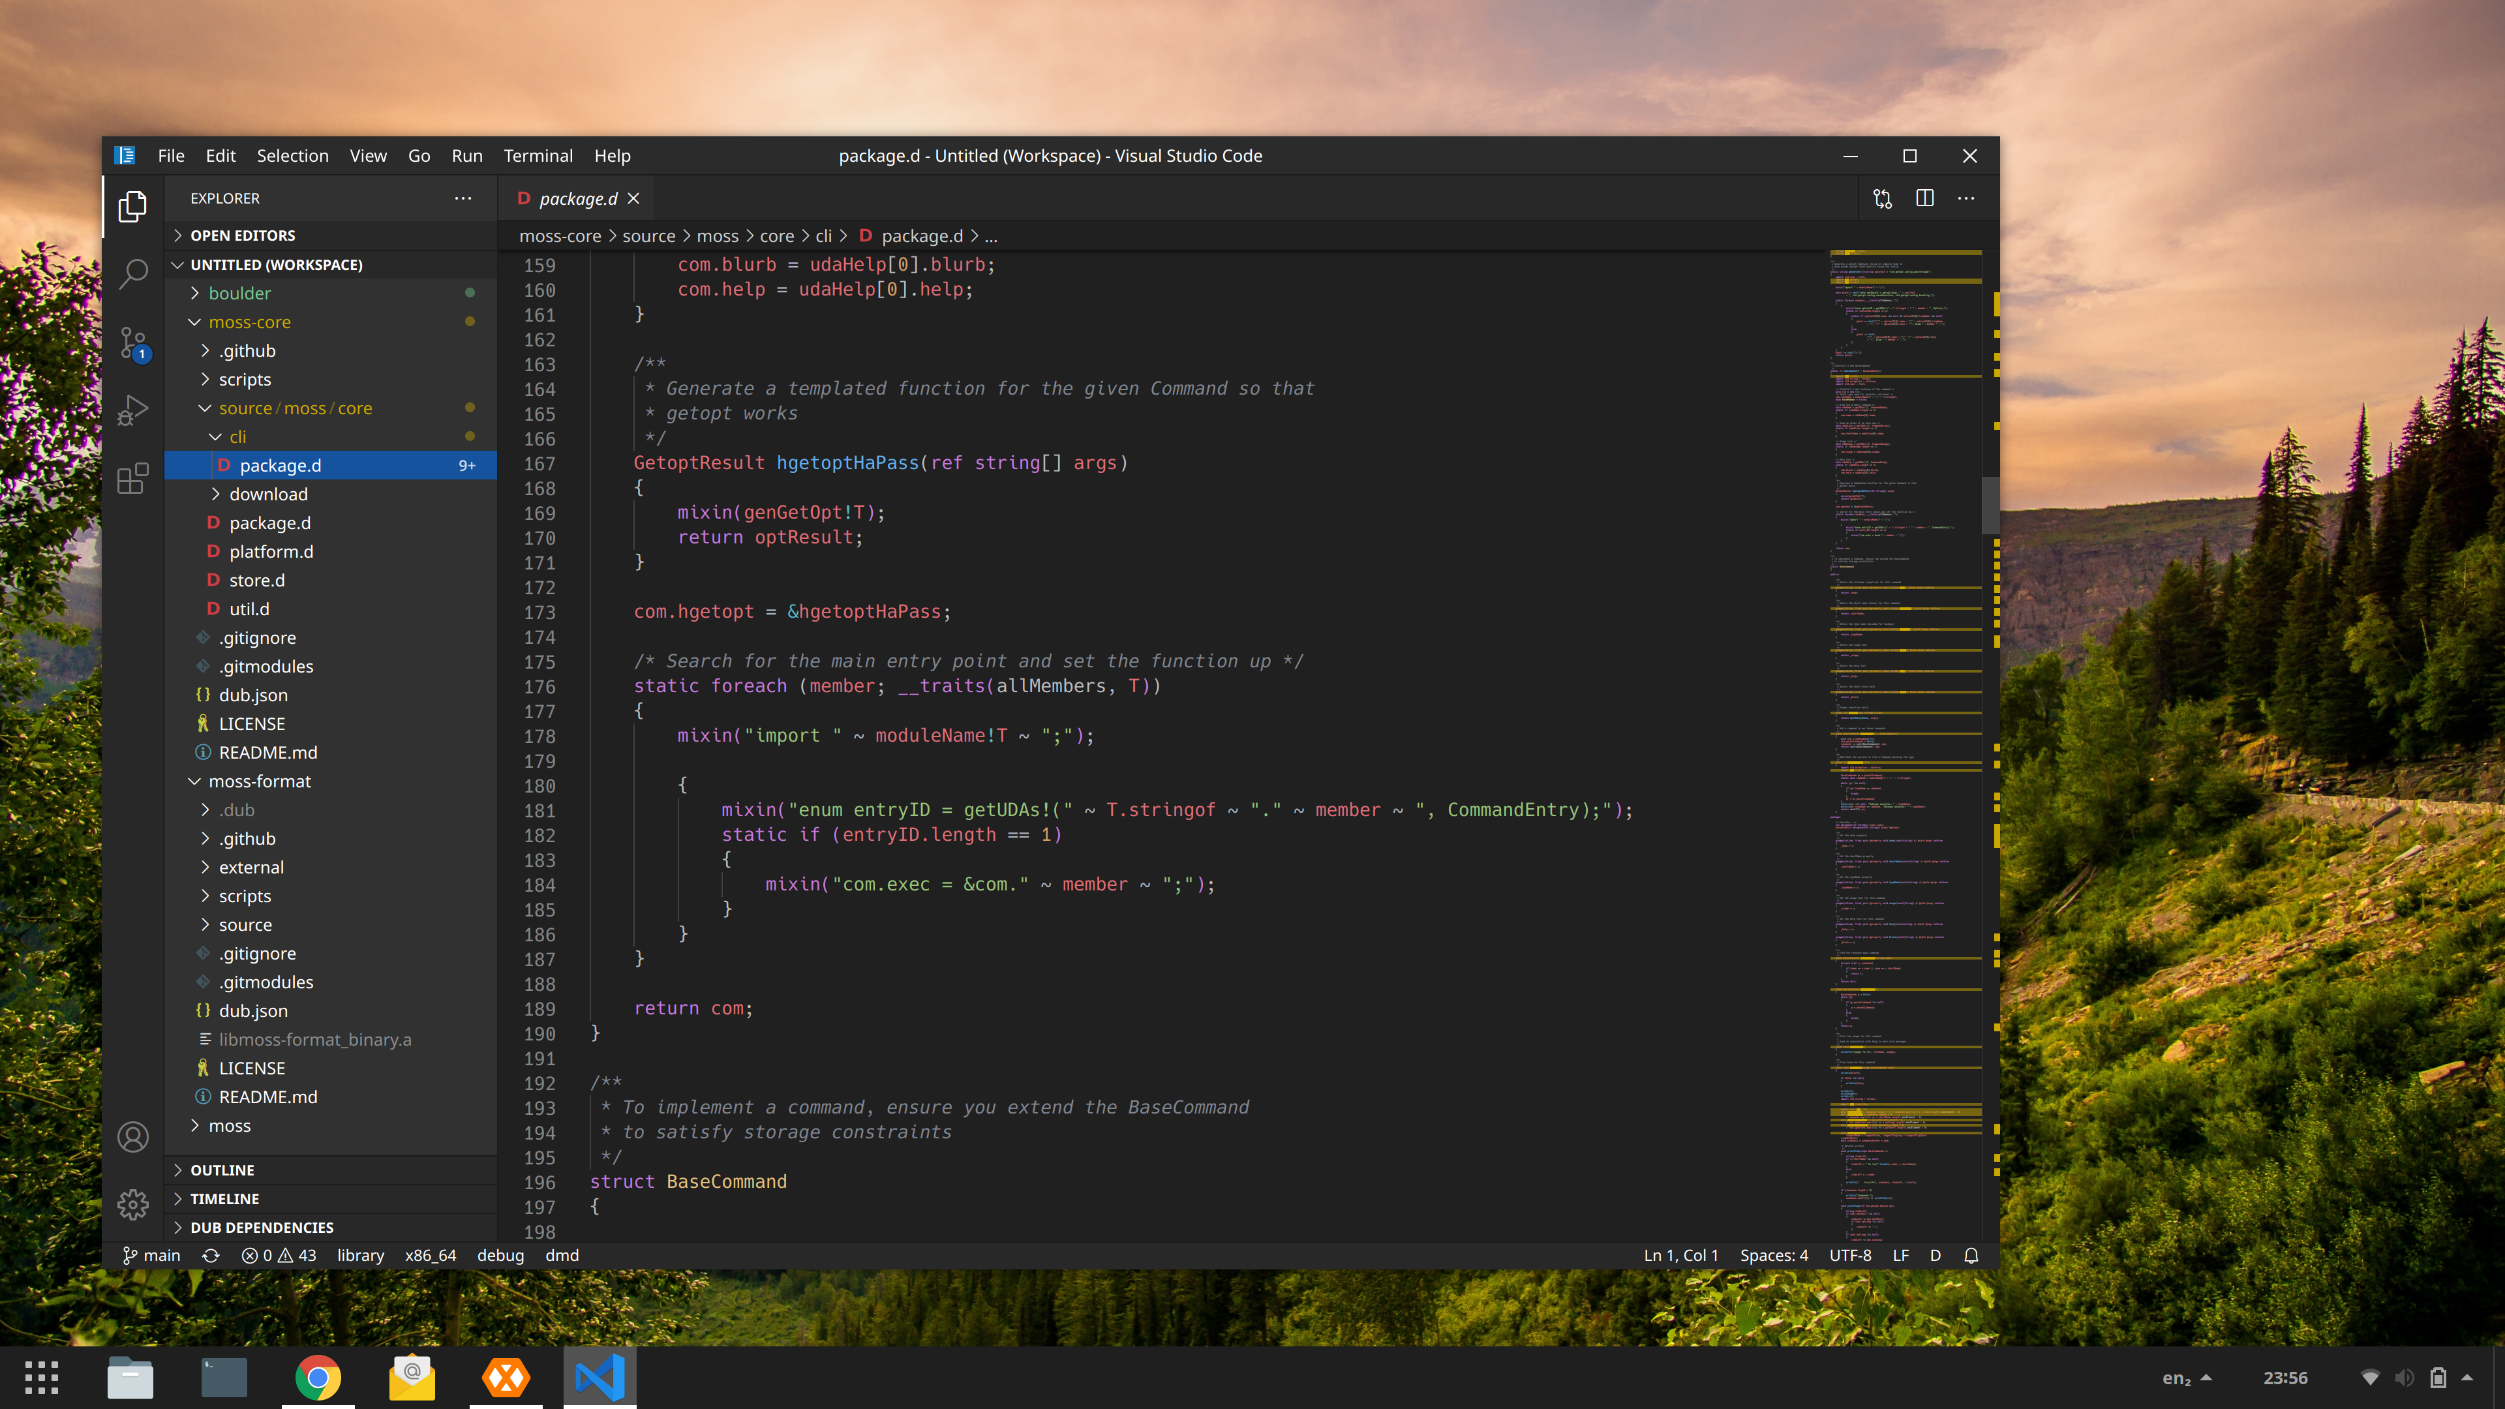Collapse the cli folder
2505x1409 pixels.
[x=331, y=436]
